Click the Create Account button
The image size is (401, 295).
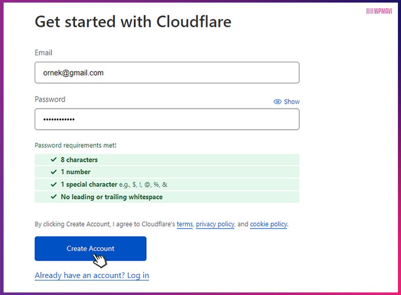pos(91,248)
